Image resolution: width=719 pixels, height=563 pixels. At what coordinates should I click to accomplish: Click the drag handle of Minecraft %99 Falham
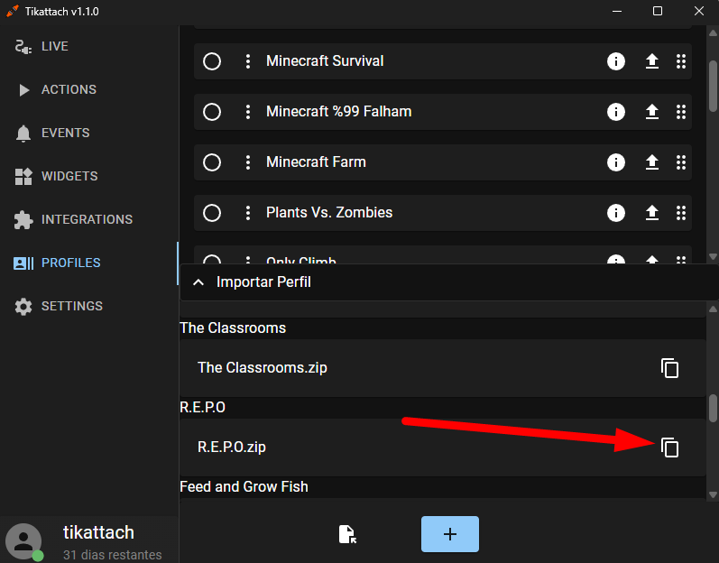tap(681, 112)
